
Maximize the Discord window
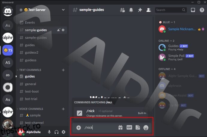199,2
